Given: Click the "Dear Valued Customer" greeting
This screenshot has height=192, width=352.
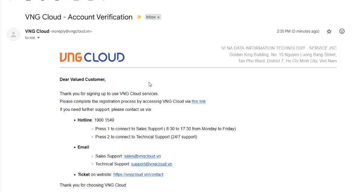Looking at the screenshot, I should [x=83, y=79].
